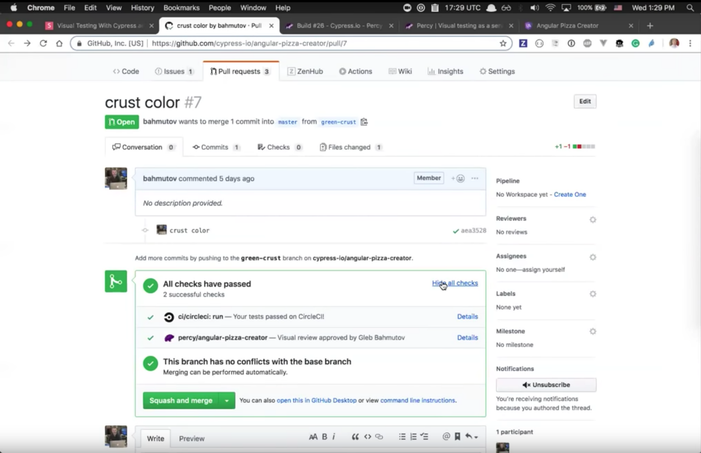This screenshot has width=701, height=453.
Task: Open the comment's three-dot options menu
Action: tap(475, 178)
